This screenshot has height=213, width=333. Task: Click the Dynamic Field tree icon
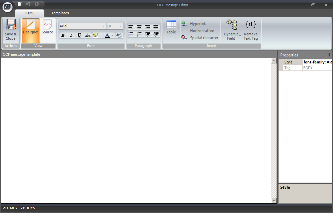232,24
